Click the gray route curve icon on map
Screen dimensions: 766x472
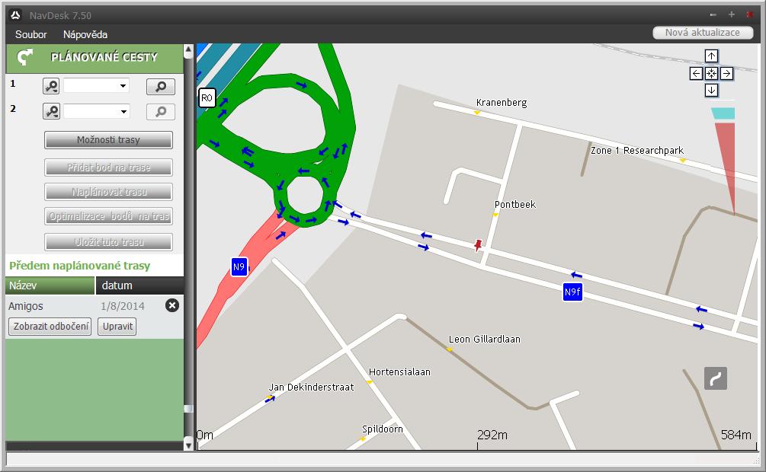716,378
